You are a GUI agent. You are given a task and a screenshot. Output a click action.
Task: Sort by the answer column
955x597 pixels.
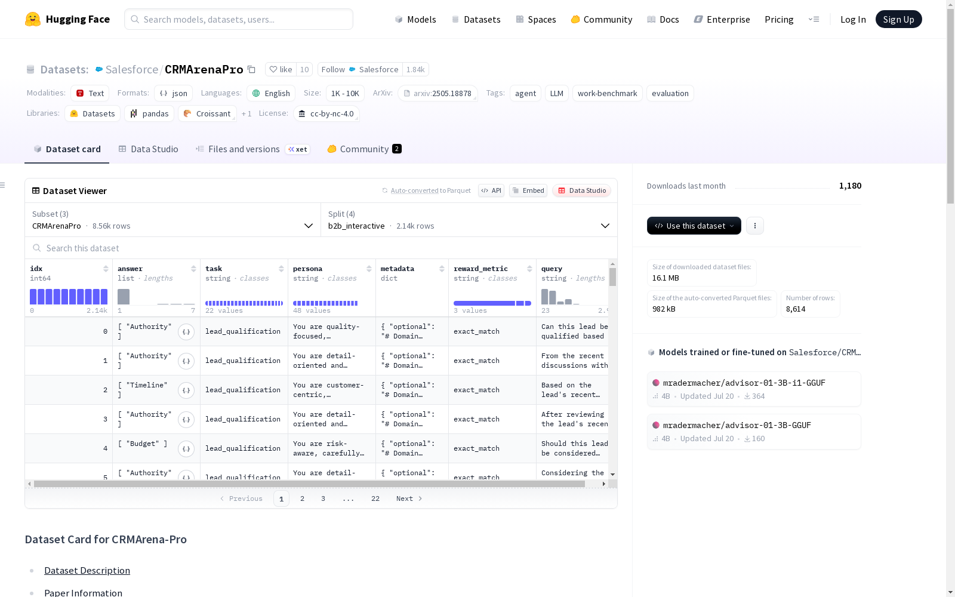[x=193, y=269]
